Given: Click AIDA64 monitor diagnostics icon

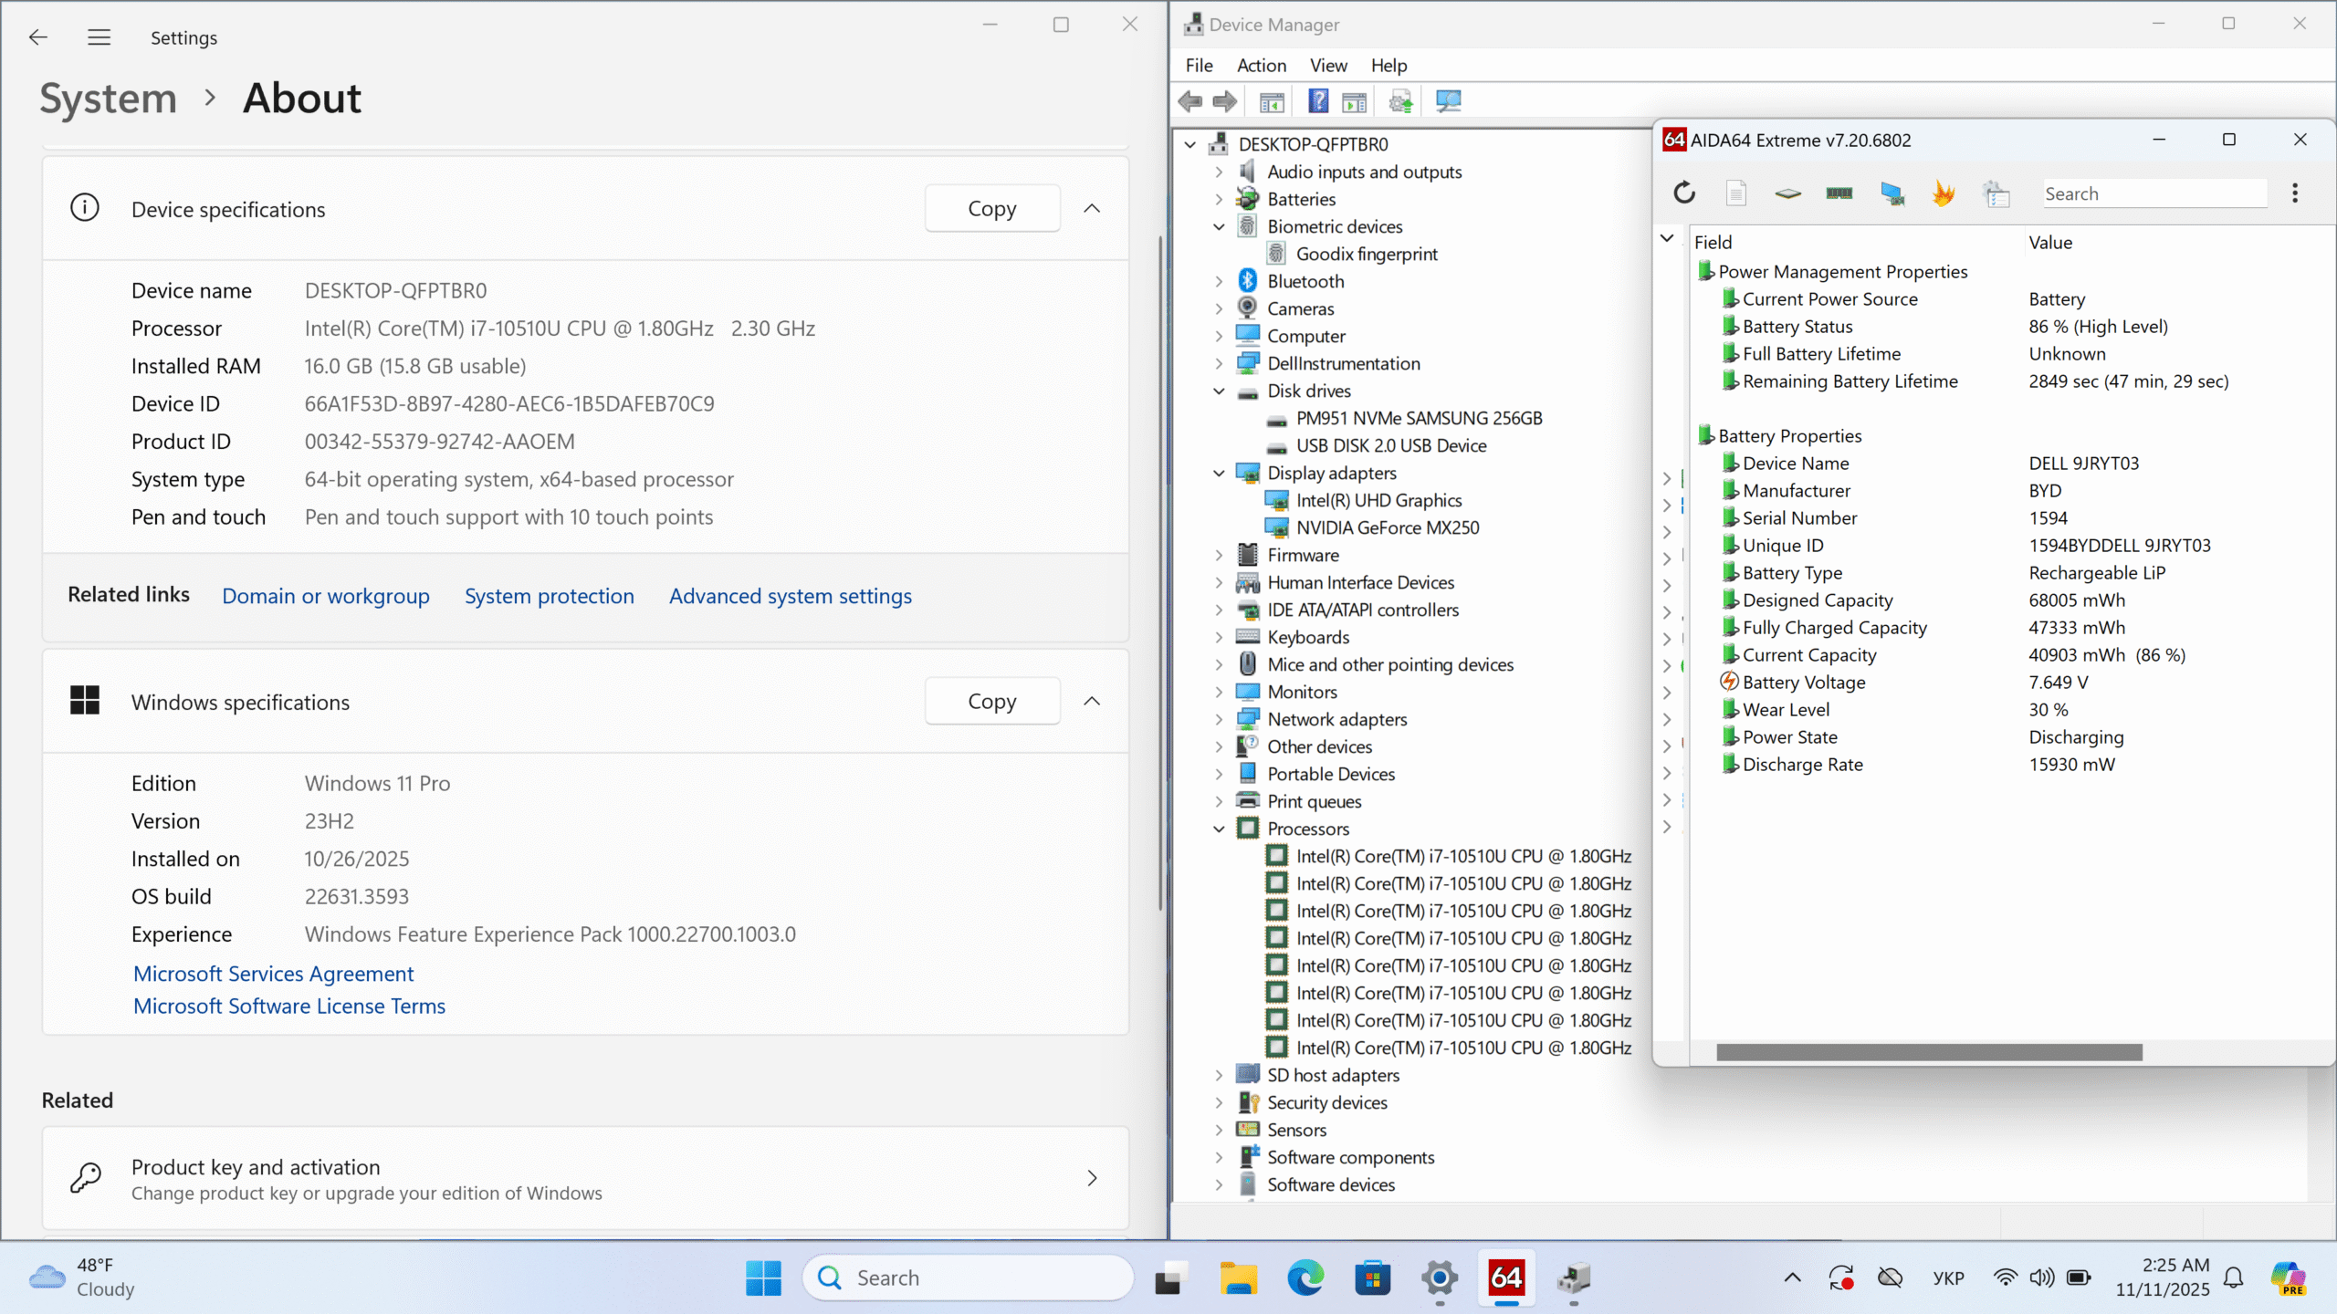Looking at the screenshot, I should click(1892, 193).
